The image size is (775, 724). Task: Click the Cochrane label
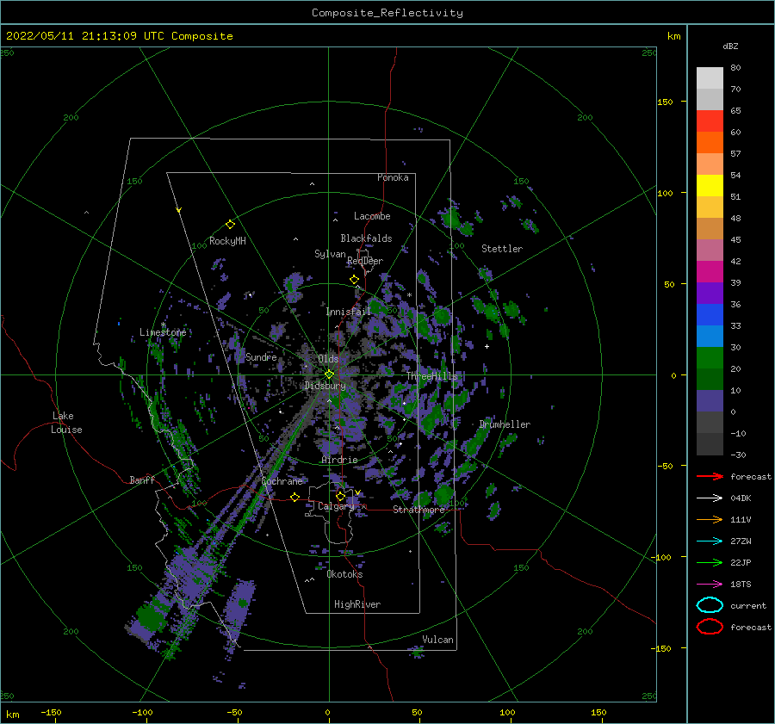[x=282, y=481]
